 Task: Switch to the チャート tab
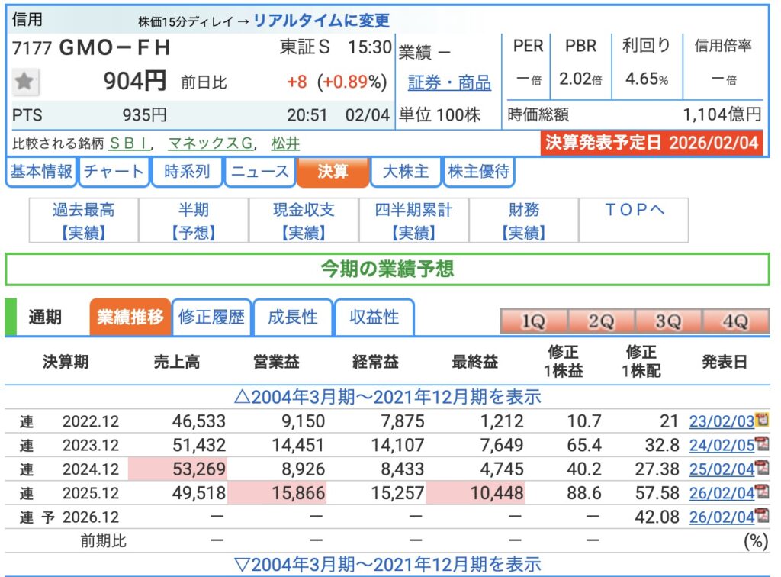(x=113, y=172)
